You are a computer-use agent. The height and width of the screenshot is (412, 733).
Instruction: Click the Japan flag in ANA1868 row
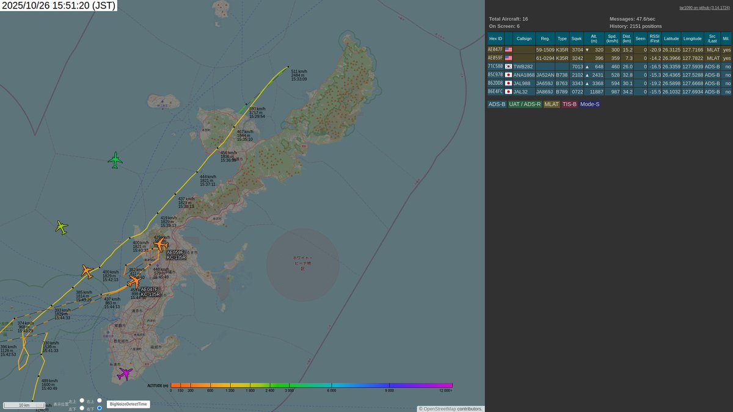click(x=508, y=75)
